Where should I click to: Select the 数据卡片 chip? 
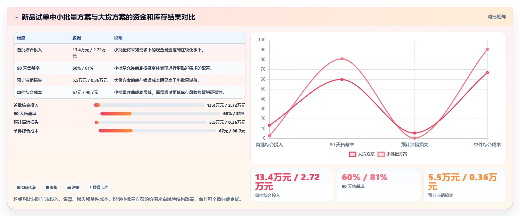[x=99, y=187]
